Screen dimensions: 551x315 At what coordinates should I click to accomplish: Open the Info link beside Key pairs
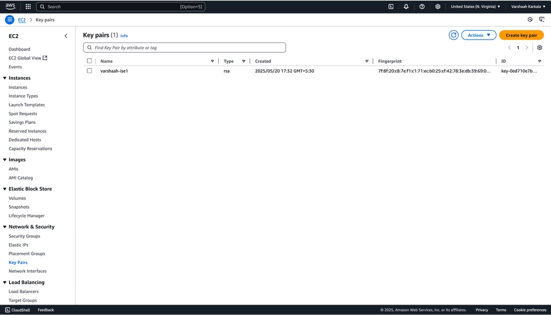pyautogui.click(x=124, y=36)
